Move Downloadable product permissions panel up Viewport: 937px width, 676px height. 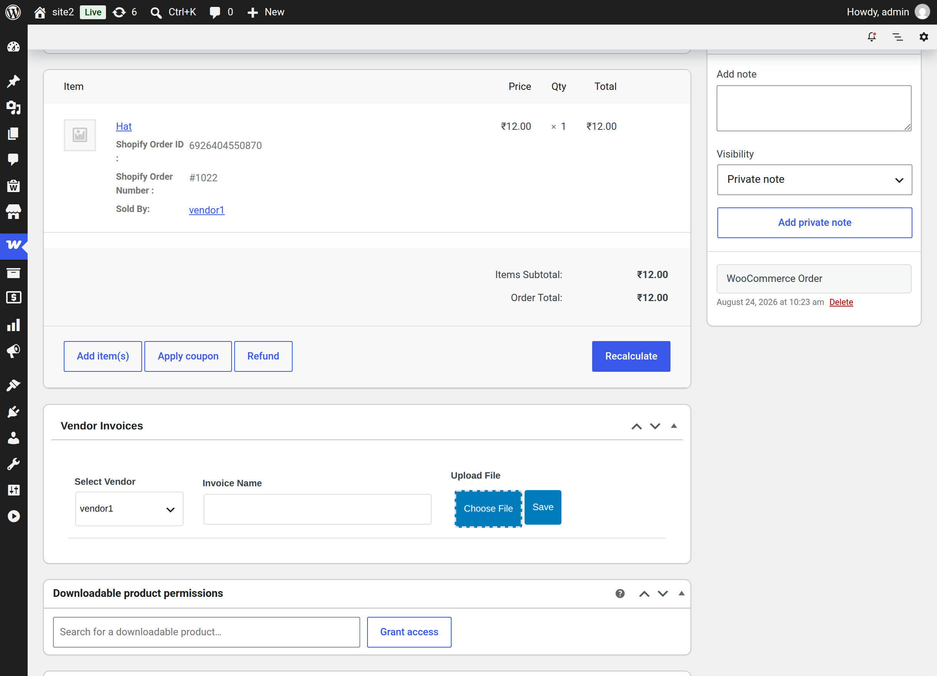point(644,594)
